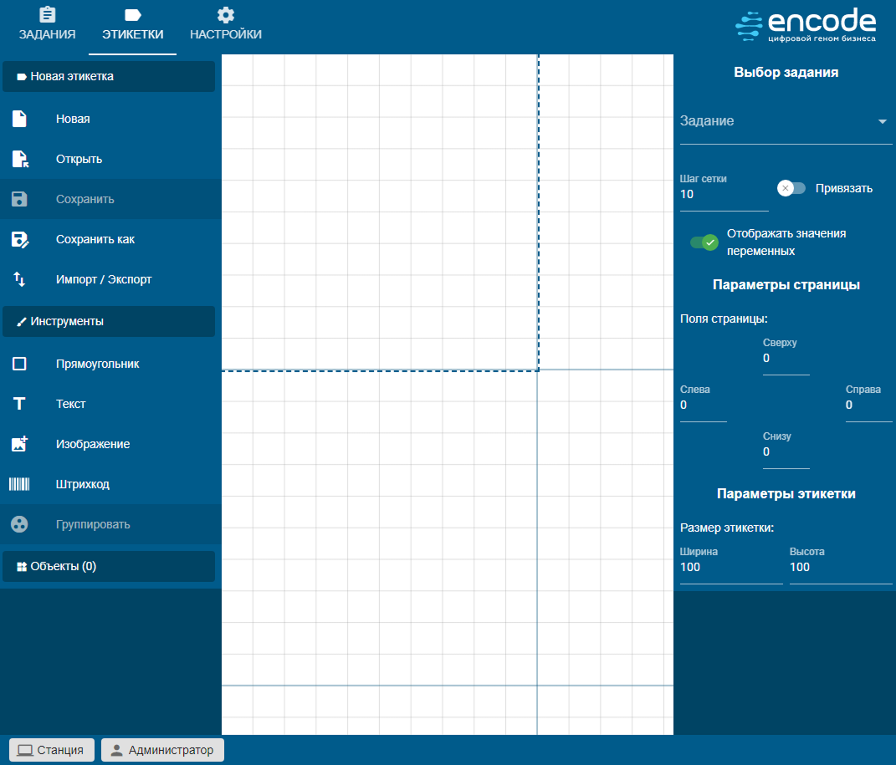Collapse the Инструменты section

point(109,321)
